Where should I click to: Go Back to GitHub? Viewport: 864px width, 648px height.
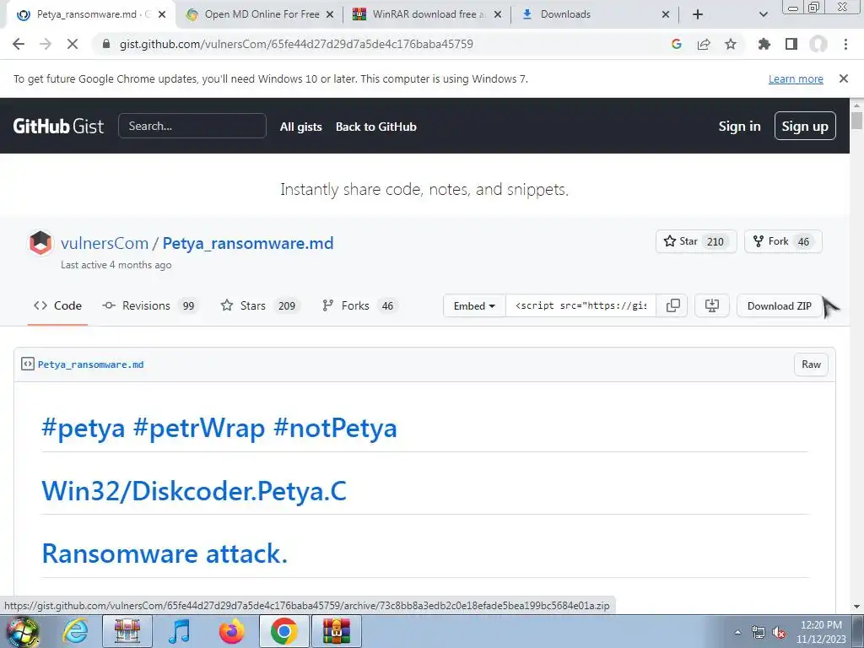(x=375, y=127)
